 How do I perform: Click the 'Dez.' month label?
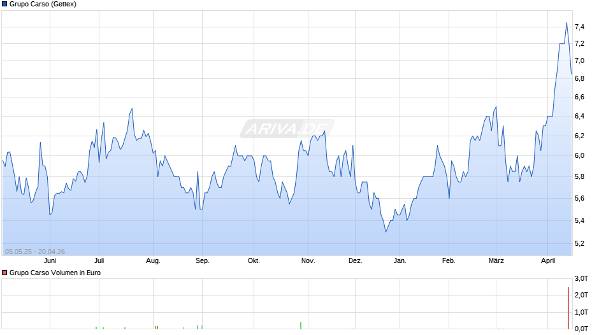pyautogui.click(x=356, y=261)
